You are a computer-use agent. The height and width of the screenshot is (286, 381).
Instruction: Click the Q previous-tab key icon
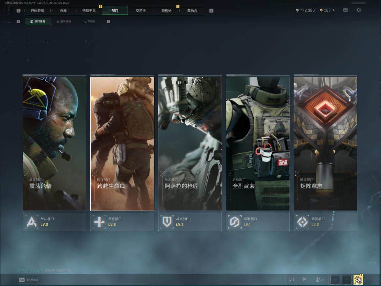19,11
